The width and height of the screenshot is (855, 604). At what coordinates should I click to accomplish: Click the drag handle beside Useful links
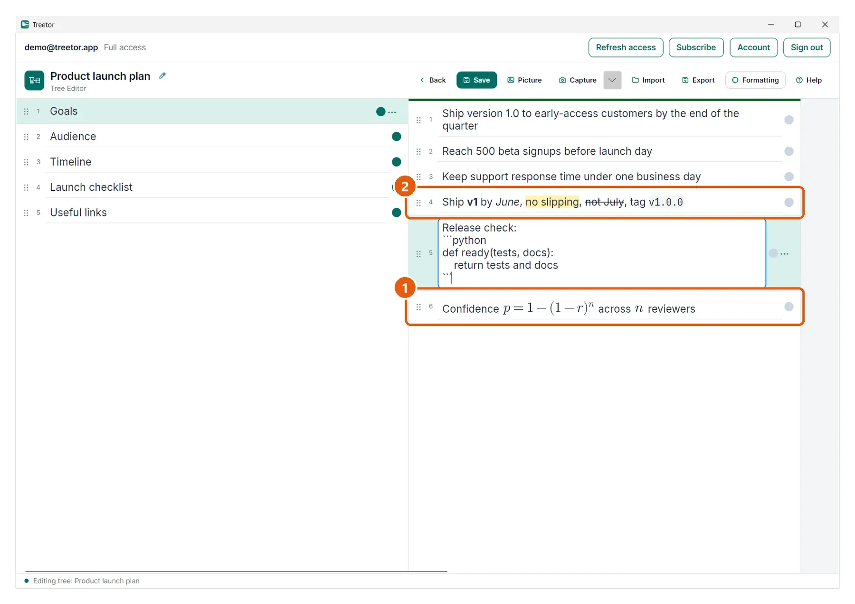click(26, 213)
